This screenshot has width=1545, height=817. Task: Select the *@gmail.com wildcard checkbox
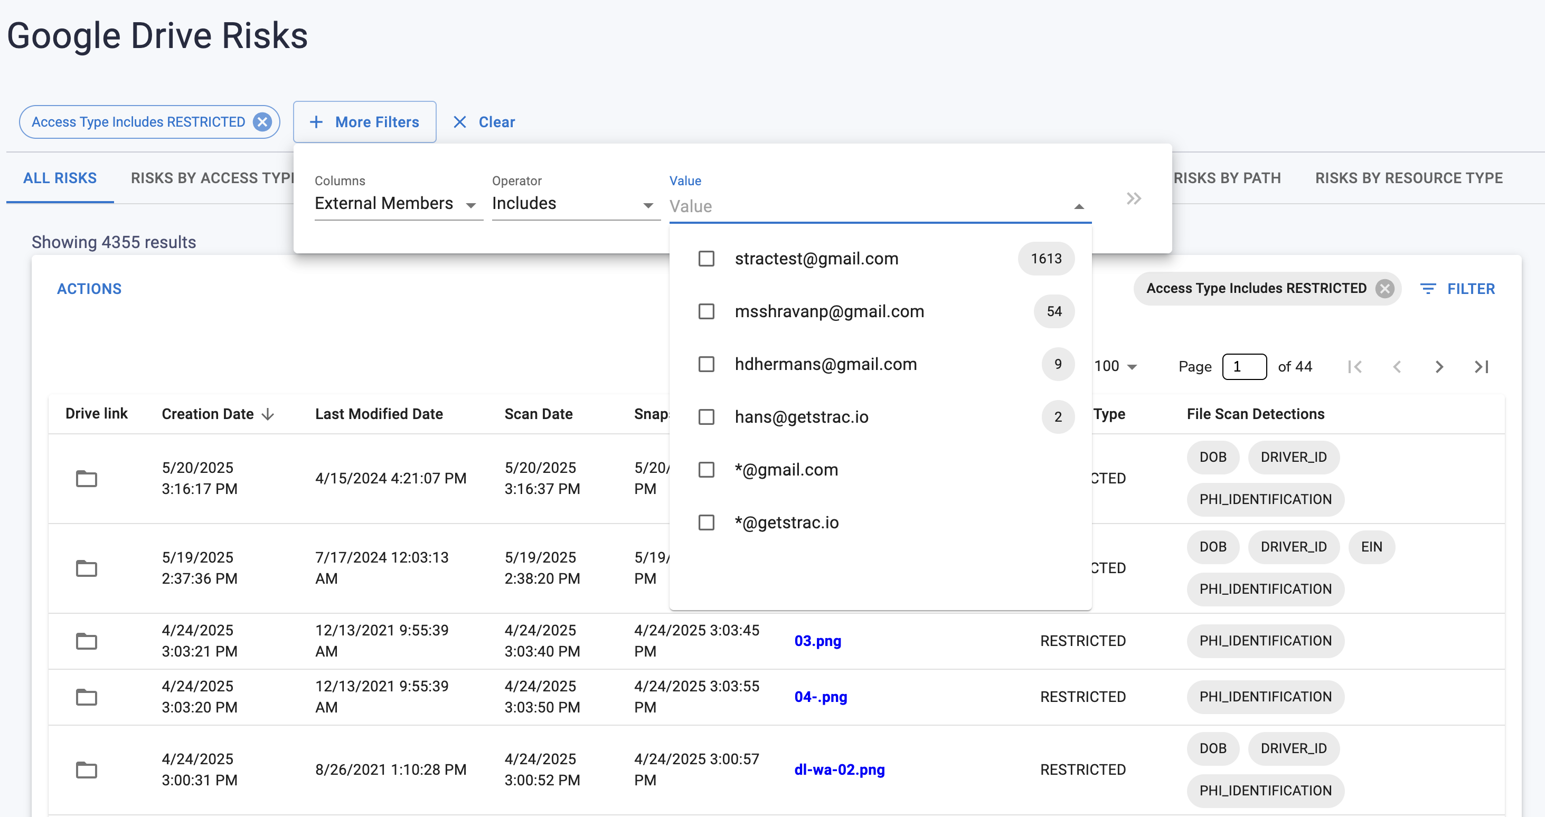click(x=706, y=470)
